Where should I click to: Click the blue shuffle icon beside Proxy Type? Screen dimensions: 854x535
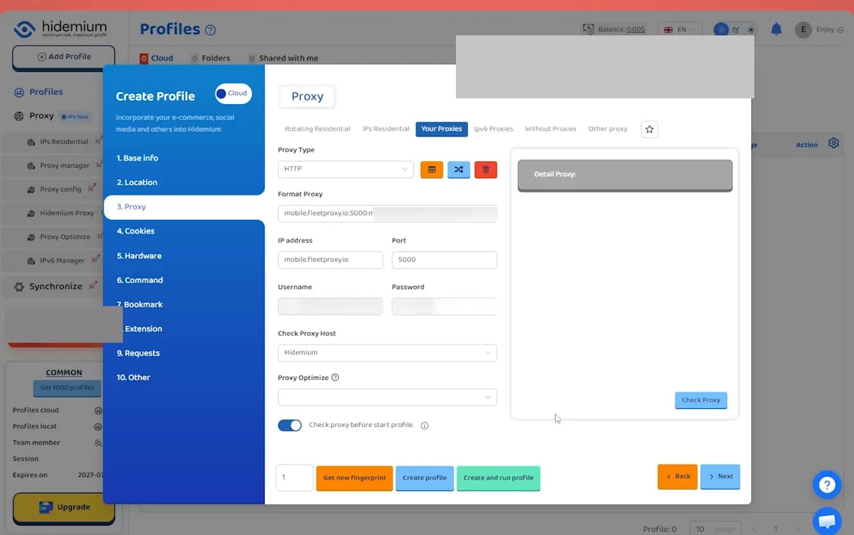(x=459, y=169)
